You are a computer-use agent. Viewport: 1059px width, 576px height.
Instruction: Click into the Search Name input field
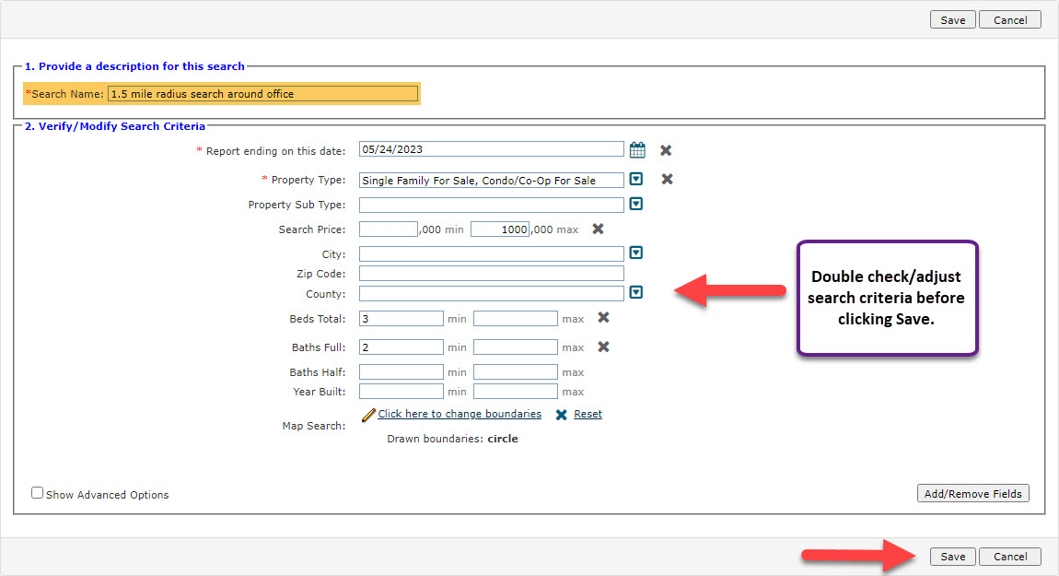click(262, 94)
